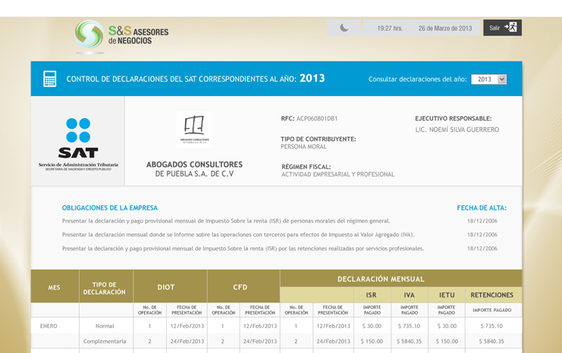
Task: Click ISR amount $ 30.00 in Normal row
Action: pyautogui.click(x=372, y=326)
